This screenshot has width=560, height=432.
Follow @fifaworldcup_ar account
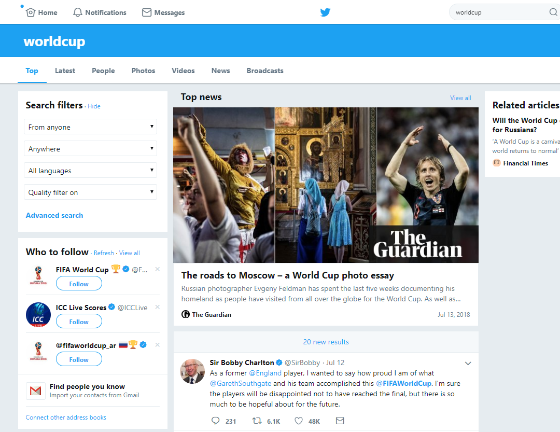[79, 359]
